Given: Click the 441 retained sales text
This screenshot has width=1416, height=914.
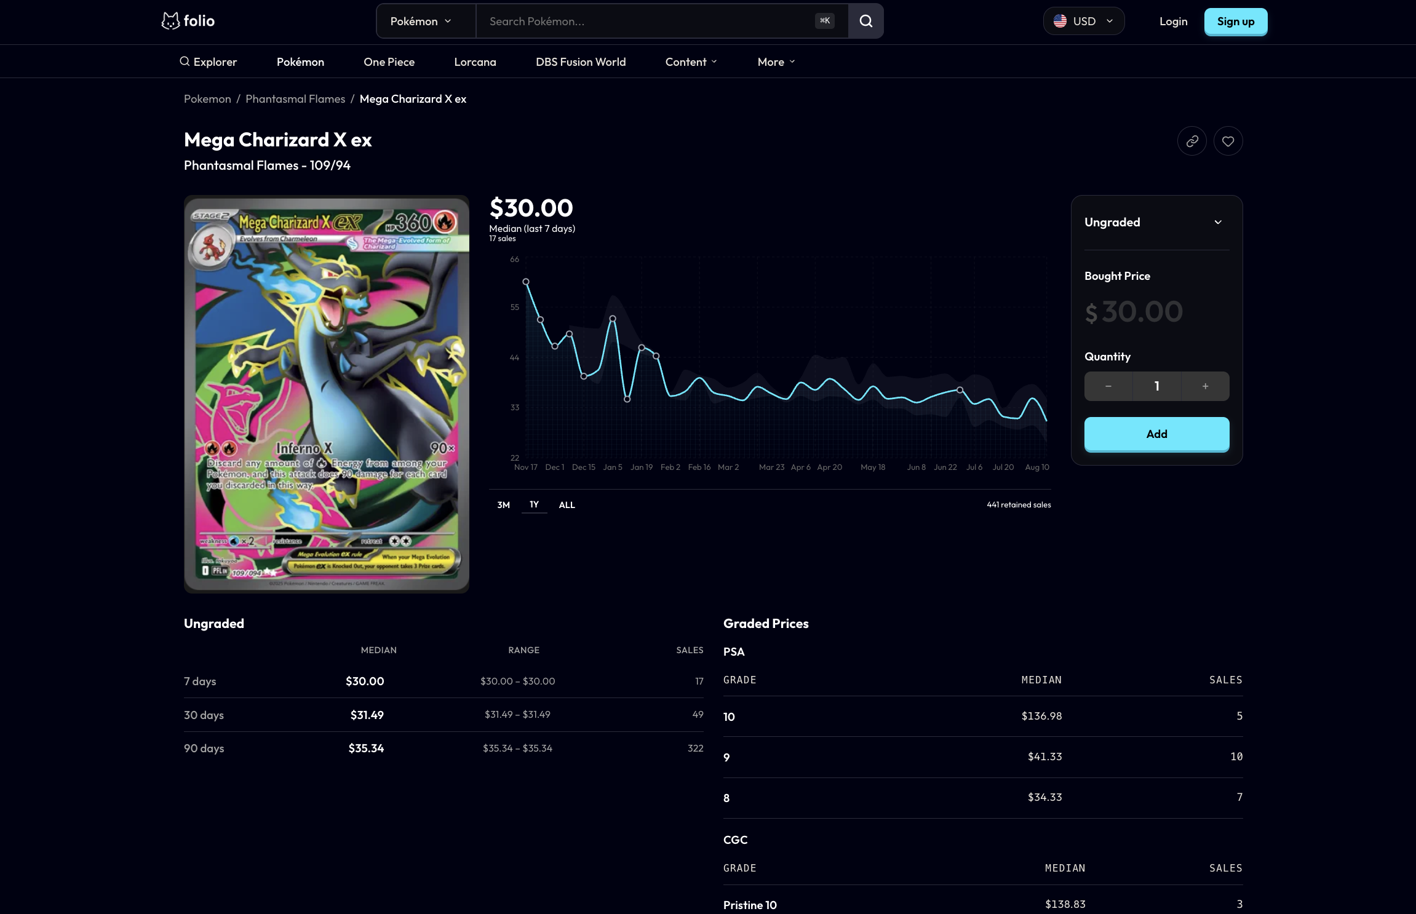Looking at the screenshot, I should pyautogui.click(x=1019, y=505).
